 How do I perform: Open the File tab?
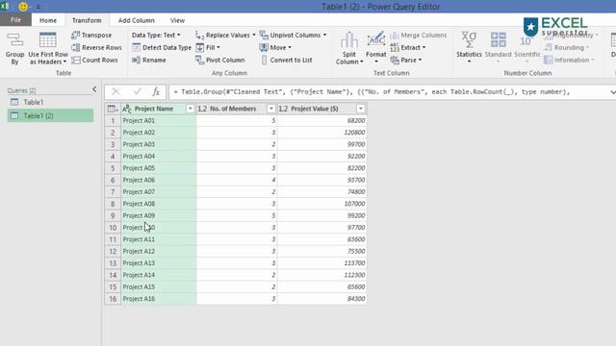[x=15, y=20]
